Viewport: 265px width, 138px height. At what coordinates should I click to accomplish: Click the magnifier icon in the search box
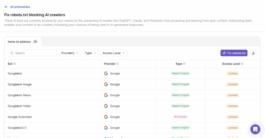(x=12, y=53)
